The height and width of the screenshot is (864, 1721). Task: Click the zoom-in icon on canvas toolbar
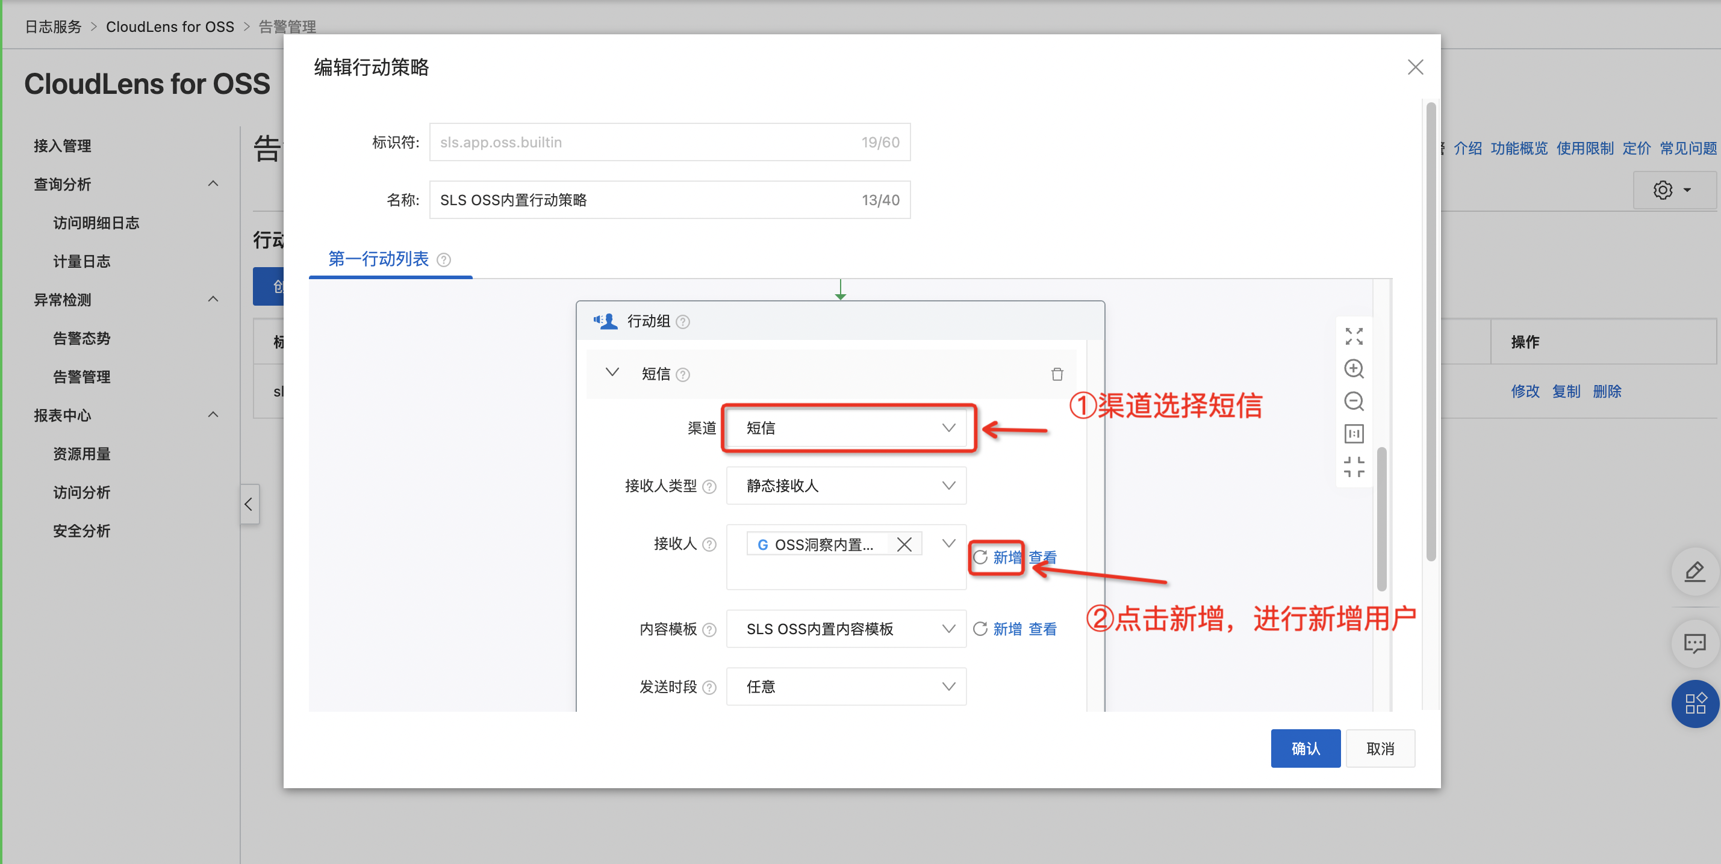(x=1354, y=369)
